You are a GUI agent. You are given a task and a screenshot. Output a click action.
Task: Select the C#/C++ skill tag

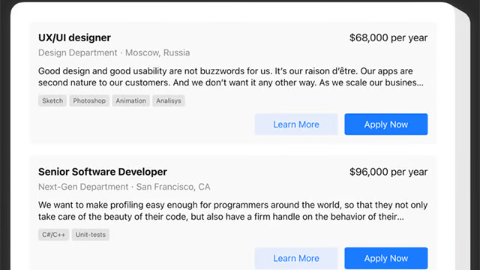[53, 235]
